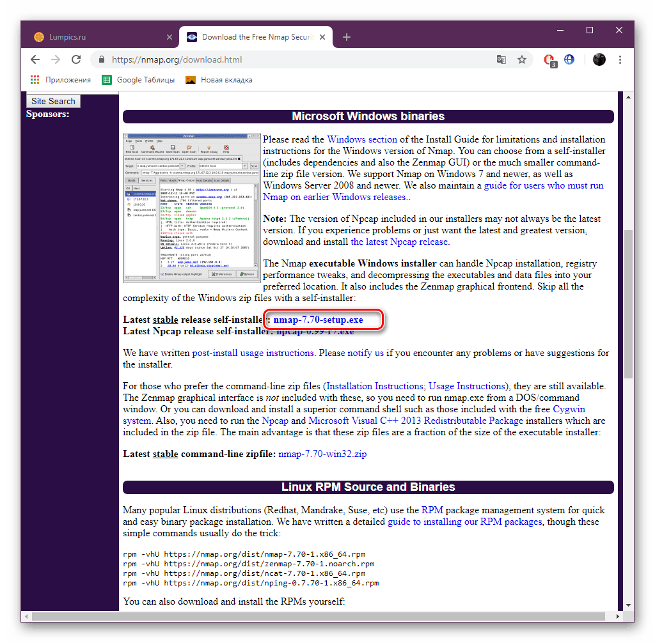
Task: Click the scrollbar down arrow
Action: [x=628, y=606]
